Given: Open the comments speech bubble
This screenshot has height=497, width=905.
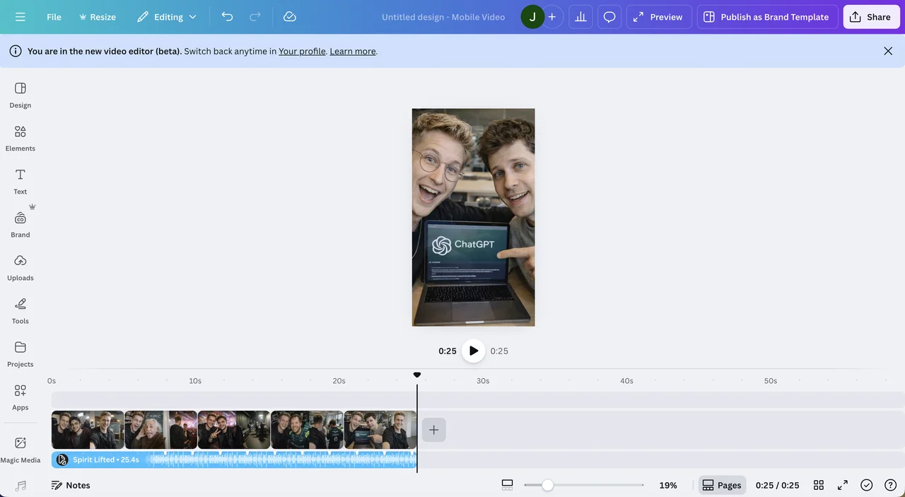Looking at the screenshot, I should [x=609, y=17].
